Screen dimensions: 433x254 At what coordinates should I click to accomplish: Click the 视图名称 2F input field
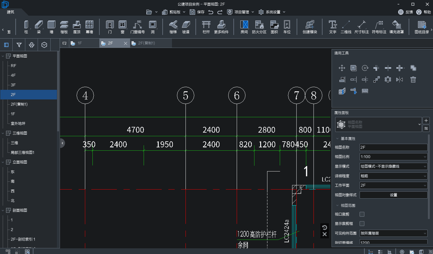pyautogui.click(x=394, y=147)
